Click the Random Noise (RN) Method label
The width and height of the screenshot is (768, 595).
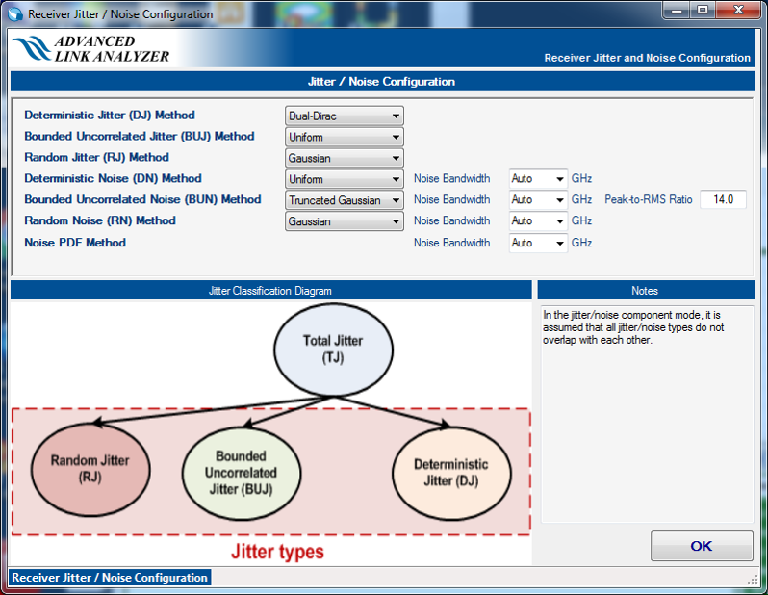[100, 220]
